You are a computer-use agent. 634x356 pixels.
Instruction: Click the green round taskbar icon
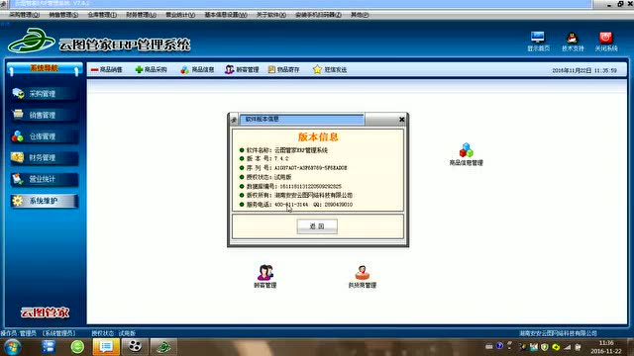(77, 347)
